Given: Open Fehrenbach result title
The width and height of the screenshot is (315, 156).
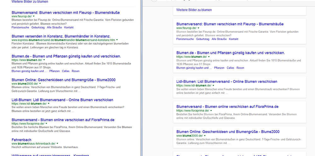Looking at the screenshot, I should click(21, 140).
